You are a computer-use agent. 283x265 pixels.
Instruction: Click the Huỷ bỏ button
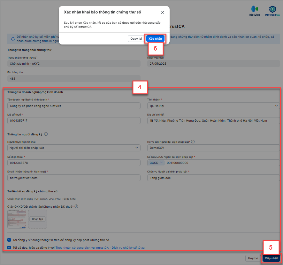(x=253, y=258)
